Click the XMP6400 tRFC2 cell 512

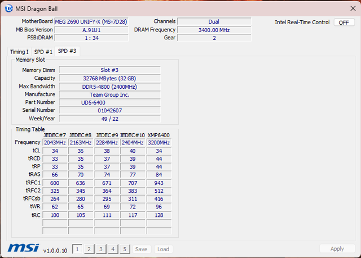(159, 191)
